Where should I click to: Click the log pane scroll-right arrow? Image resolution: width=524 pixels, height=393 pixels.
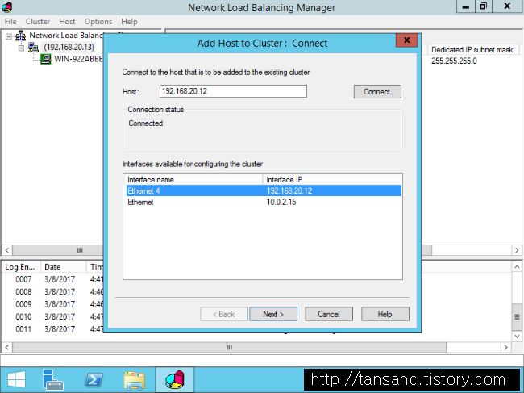pos(506,348)
